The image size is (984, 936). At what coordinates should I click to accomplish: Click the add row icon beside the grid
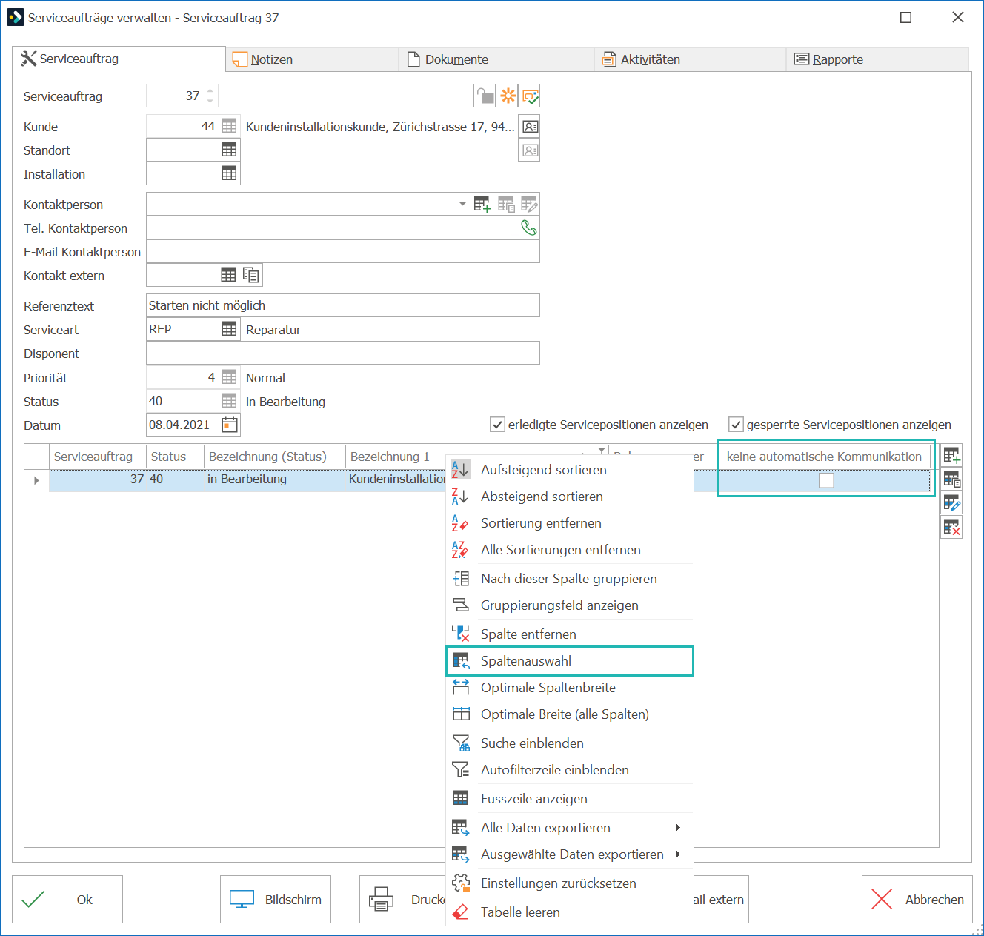[951, 456]
